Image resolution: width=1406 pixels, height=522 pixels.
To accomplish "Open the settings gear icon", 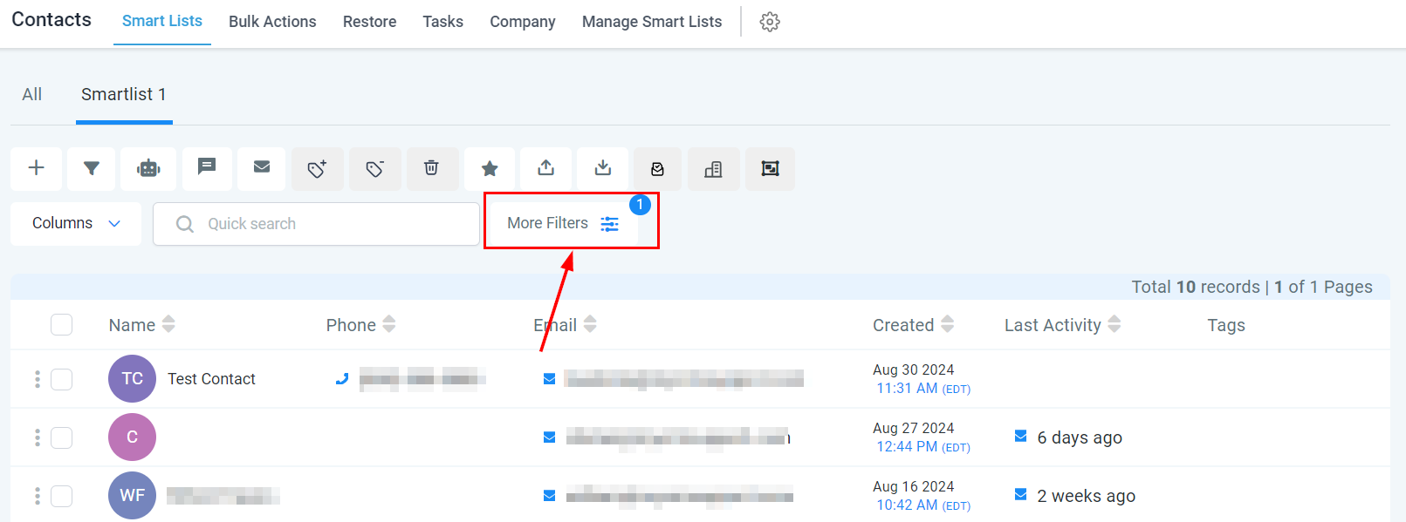I will (x=770, y=22).
